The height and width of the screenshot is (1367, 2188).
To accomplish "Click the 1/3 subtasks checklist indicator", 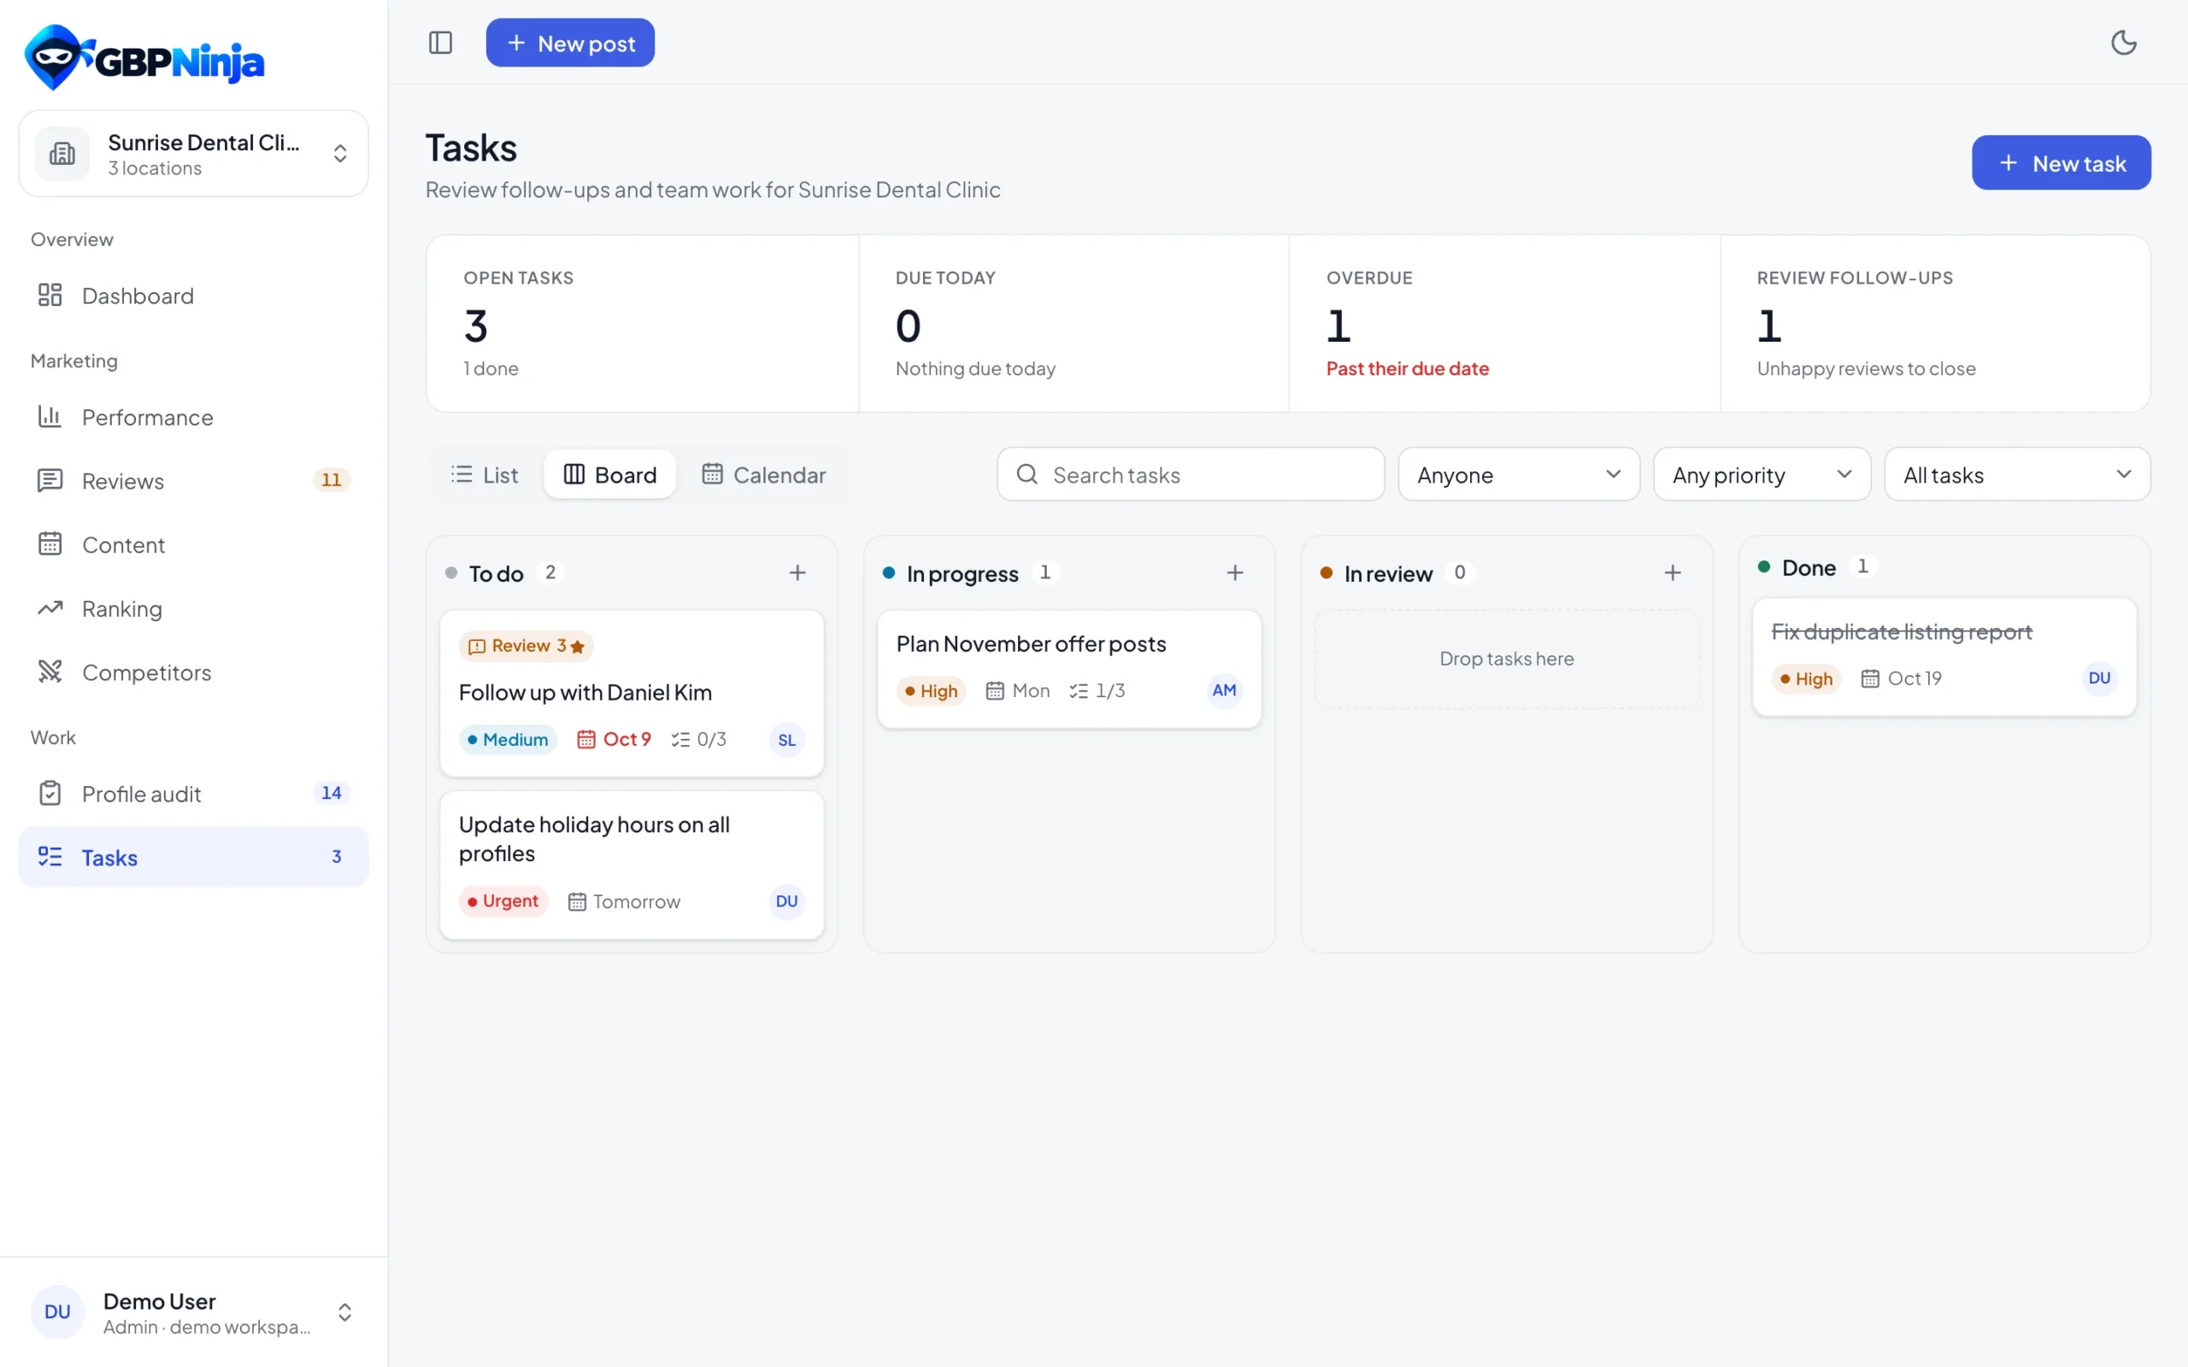I will click(x=1097, y=690).
